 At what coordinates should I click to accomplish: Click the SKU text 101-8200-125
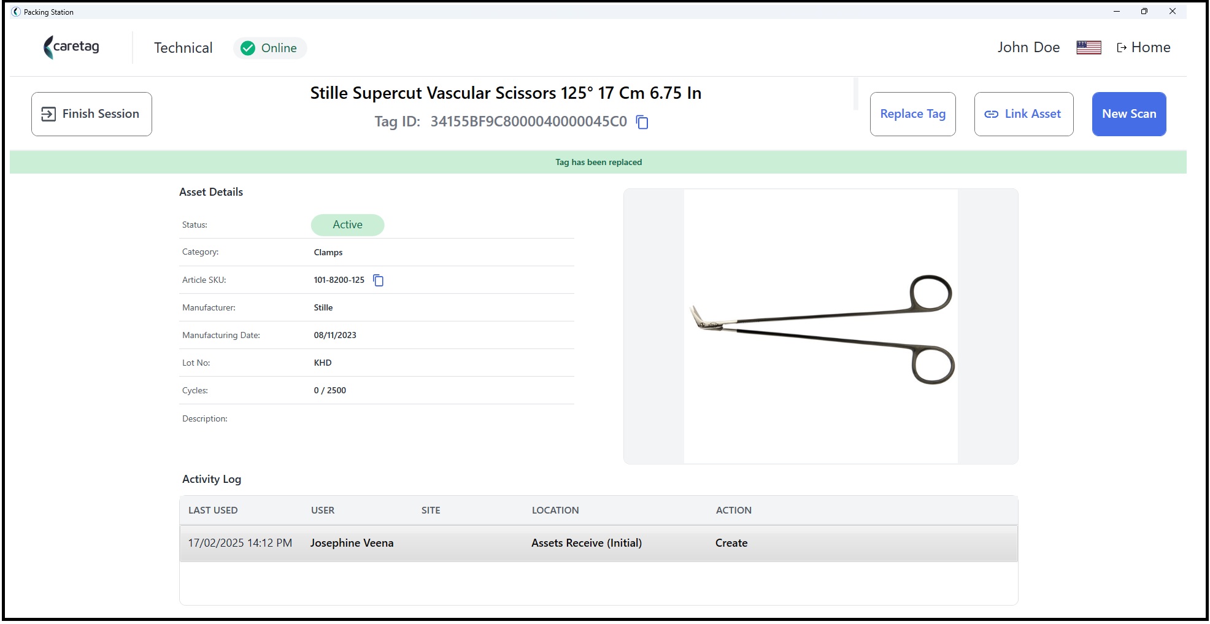click(339, 280)
